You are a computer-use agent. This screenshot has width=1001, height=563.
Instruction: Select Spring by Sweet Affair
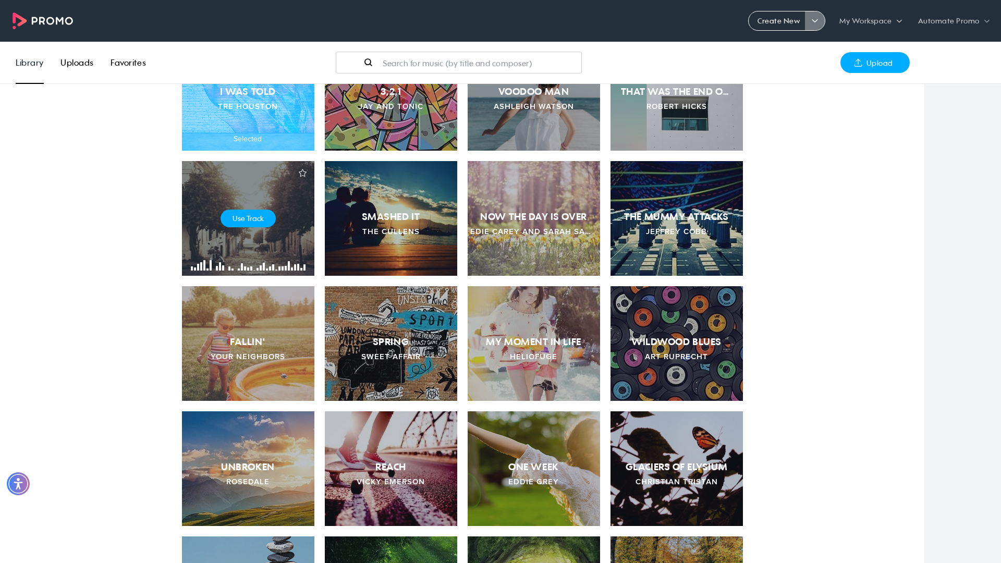(391, 344)
